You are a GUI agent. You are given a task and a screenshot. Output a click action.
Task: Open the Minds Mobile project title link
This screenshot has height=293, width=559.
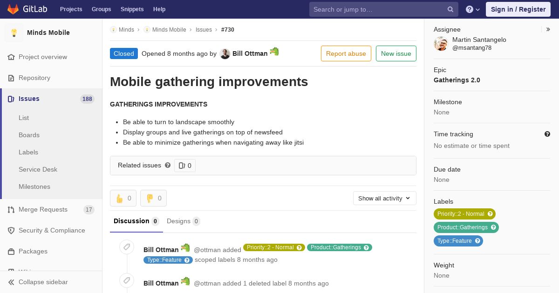coord(48,33)
